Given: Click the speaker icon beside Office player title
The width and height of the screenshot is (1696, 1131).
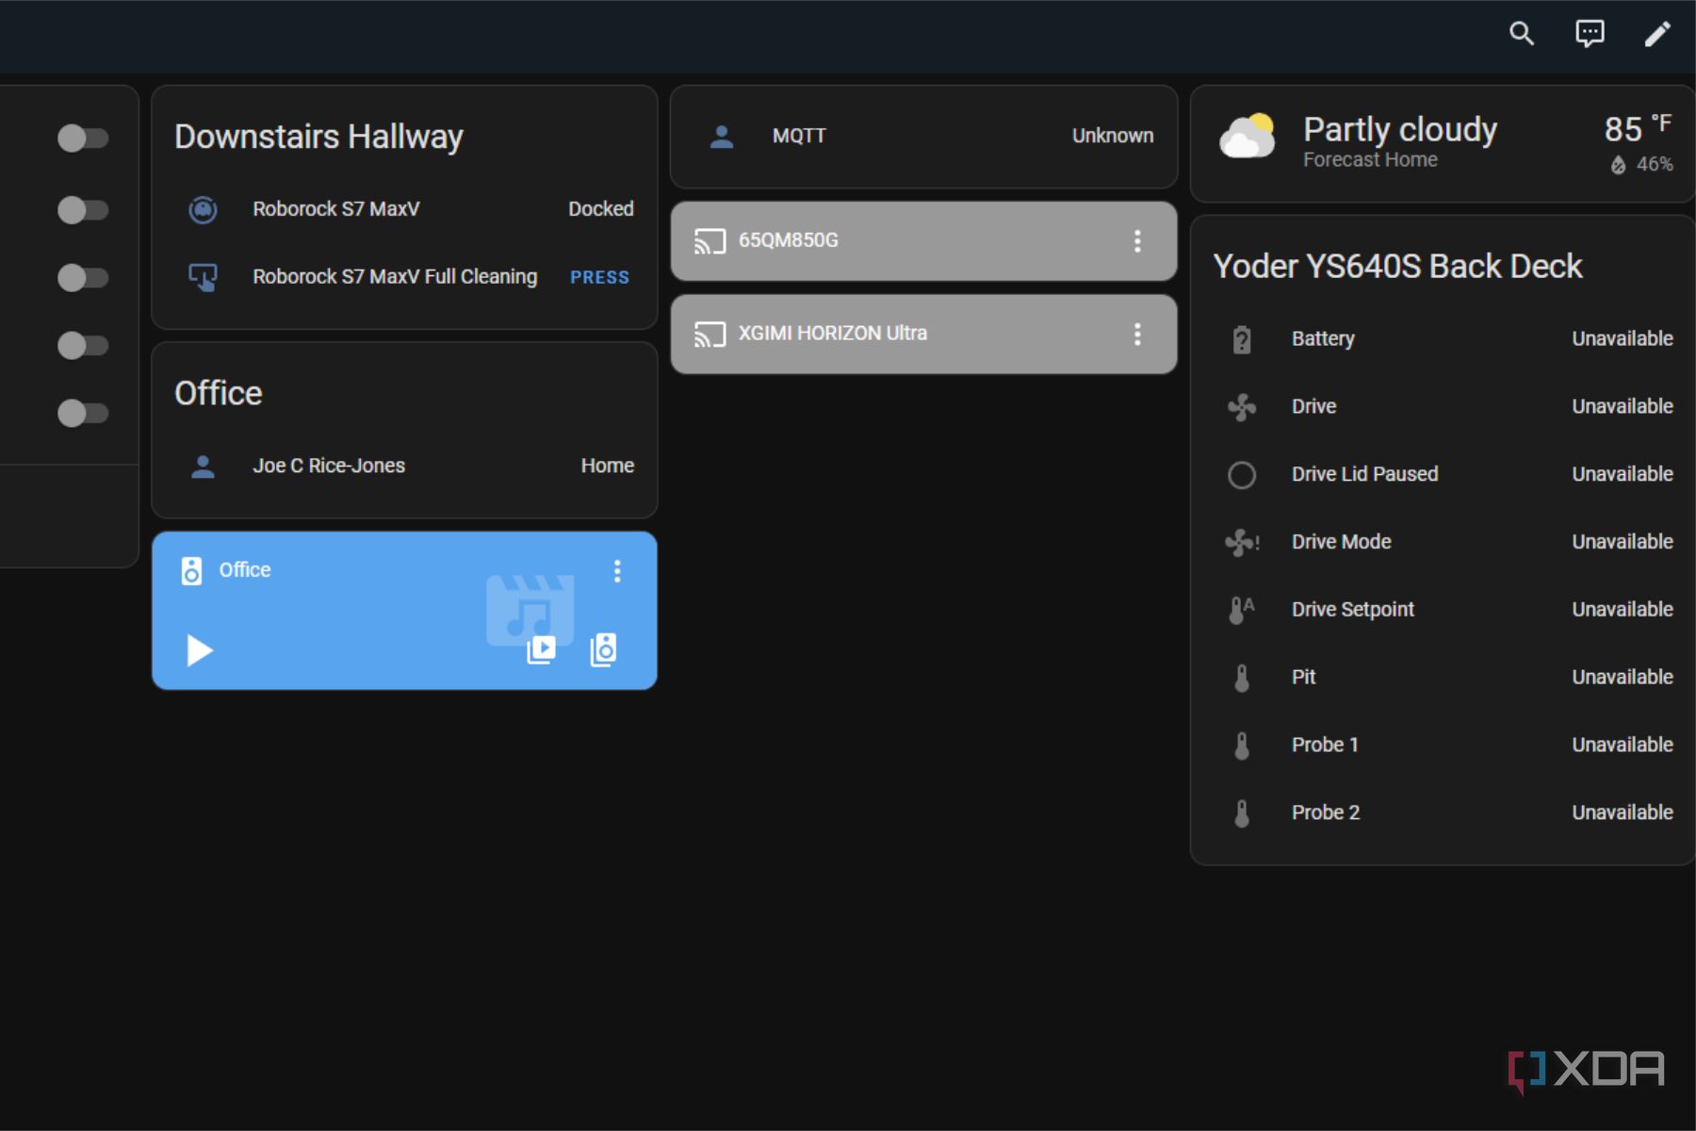Looking at the screenshot, I should click(x=191, y=570).
